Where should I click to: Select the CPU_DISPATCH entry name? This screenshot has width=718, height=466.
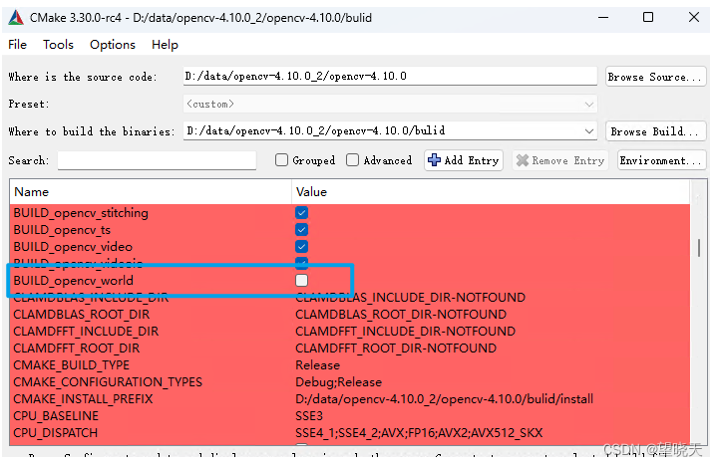(56, 433)
